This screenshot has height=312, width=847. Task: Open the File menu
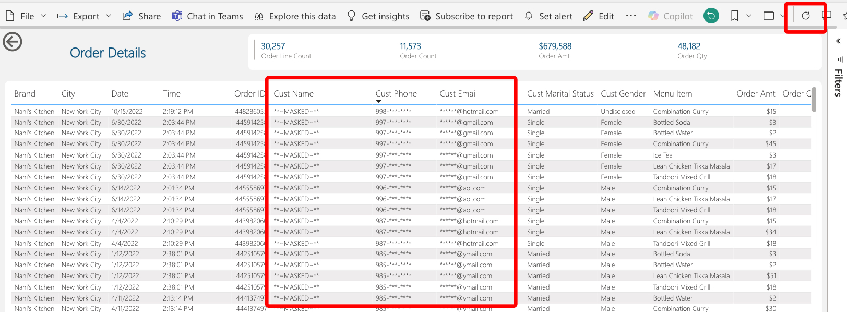click(25, 16)
